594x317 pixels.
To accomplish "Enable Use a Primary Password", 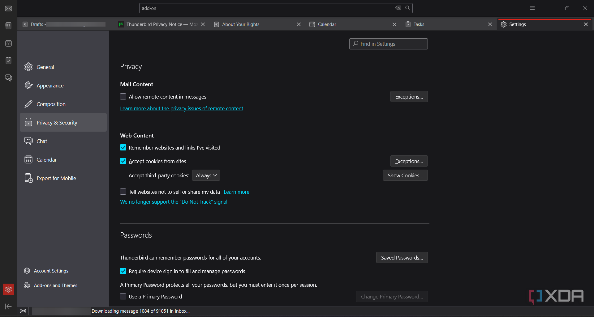I will [x=123, y=296].
